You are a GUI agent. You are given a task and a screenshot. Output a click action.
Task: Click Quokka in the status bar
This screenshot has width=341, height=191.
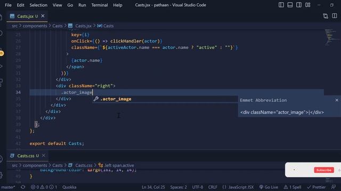[x=69, y=187]
